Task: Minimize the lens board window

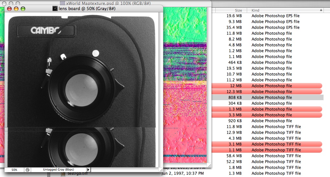Action: 16,9
